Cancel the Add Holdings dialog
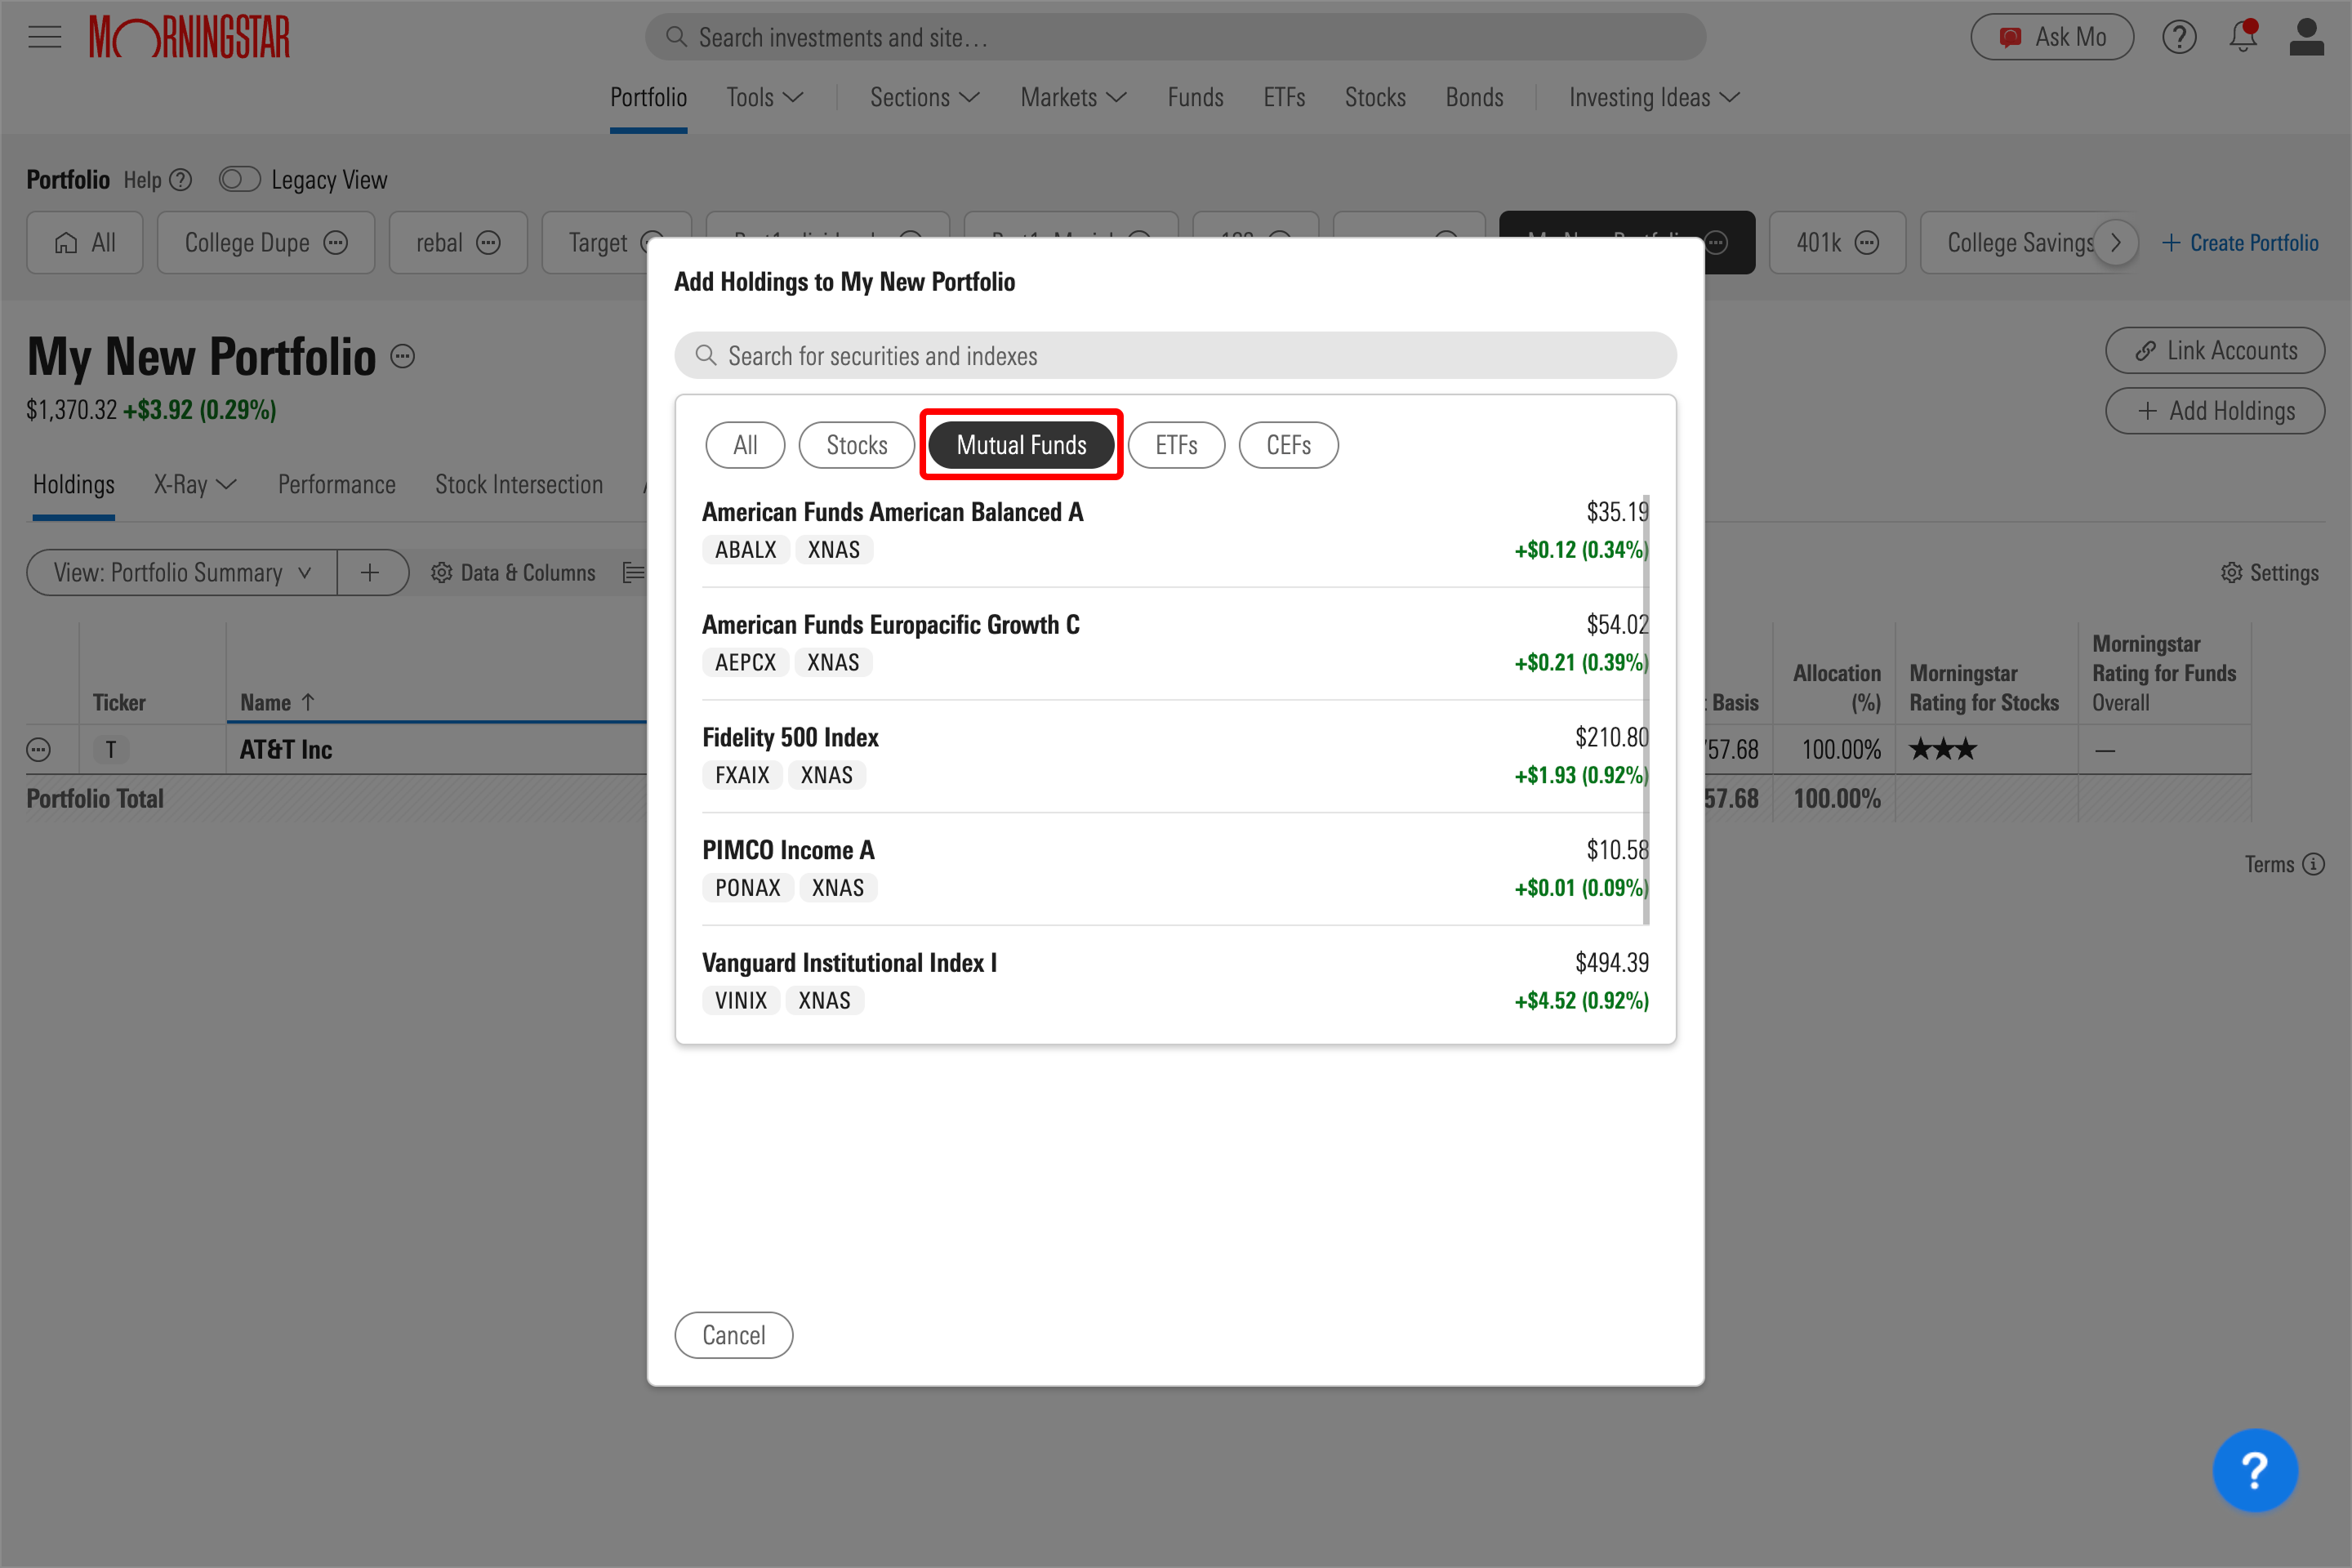2352x1568 pixels. point(733,1335)
